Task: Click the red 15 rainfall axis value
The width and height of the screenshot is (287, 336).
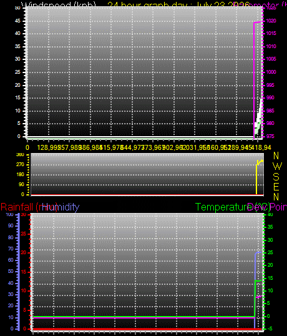Action: click(24, 272)
